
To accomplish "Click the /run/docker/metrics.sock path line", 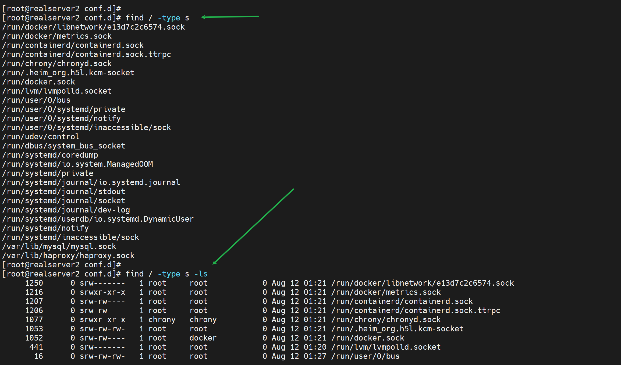I will 57,36.
